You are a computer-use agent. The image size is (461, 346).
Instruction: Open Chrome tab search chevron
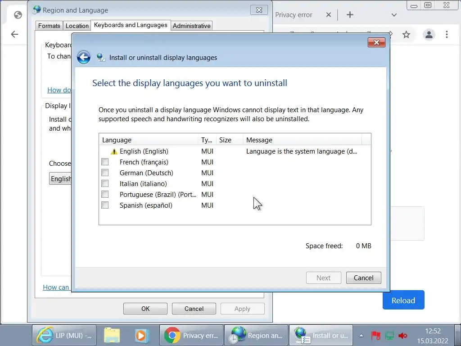(x=394, y=15)
